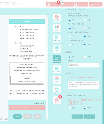
Task: Click the ご祝儀・会費 事前決済 section heading
Action: click(75, 96)
